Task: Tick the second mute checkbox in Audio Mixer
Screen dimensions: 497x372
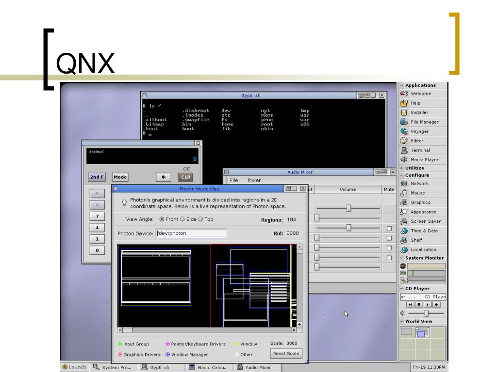Action: [x=389, y=238]
